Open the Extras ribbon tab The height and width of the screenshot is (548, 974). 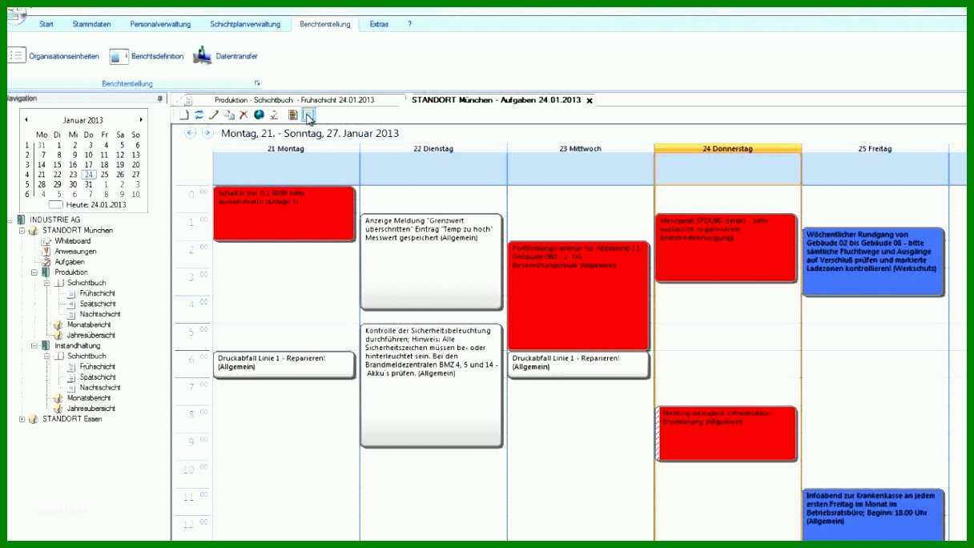(379, 24)
